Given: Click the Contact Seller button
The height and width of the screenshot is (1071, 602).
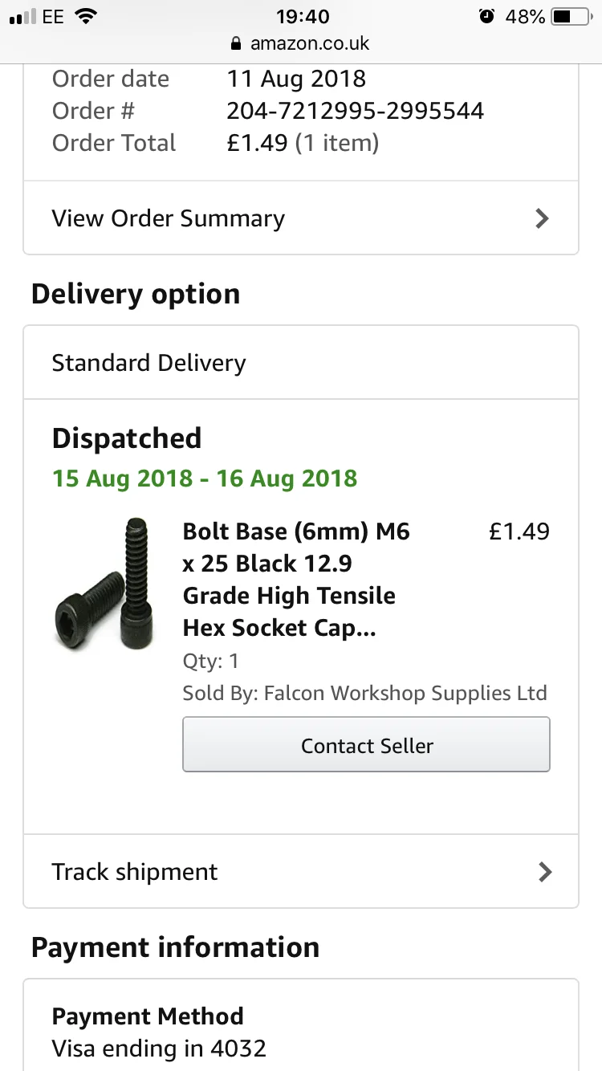Looking at the screenshot, I should point(366,745).
